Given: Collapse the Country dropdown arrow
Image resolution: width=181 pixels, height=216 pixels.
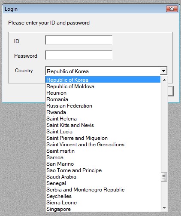Looking at the screenshot, I should point(163,71).
